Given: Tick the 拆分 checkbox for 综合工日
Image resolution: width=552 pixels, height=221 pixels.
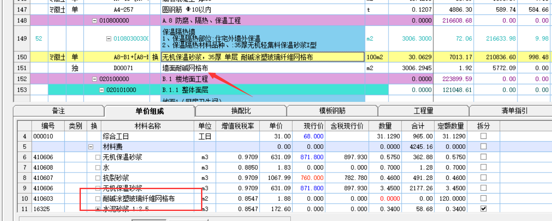Looking at the screenshot, I should 483,137.
